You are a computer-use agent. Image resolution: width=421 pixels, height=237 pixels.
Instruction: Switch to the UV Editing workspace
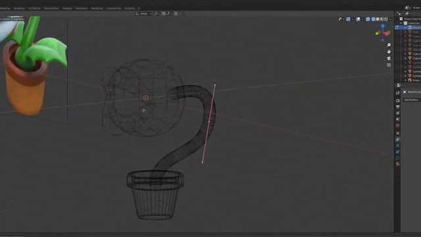coord(34,9)
